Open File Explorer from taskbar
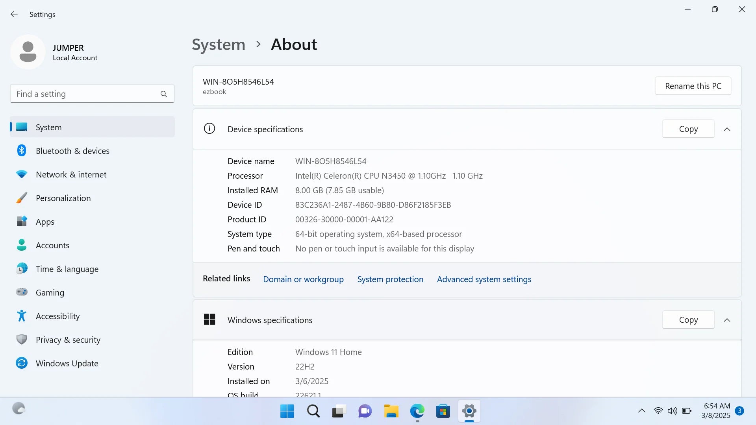Screen dimensions: 756x425 click(x=391, y=411)
